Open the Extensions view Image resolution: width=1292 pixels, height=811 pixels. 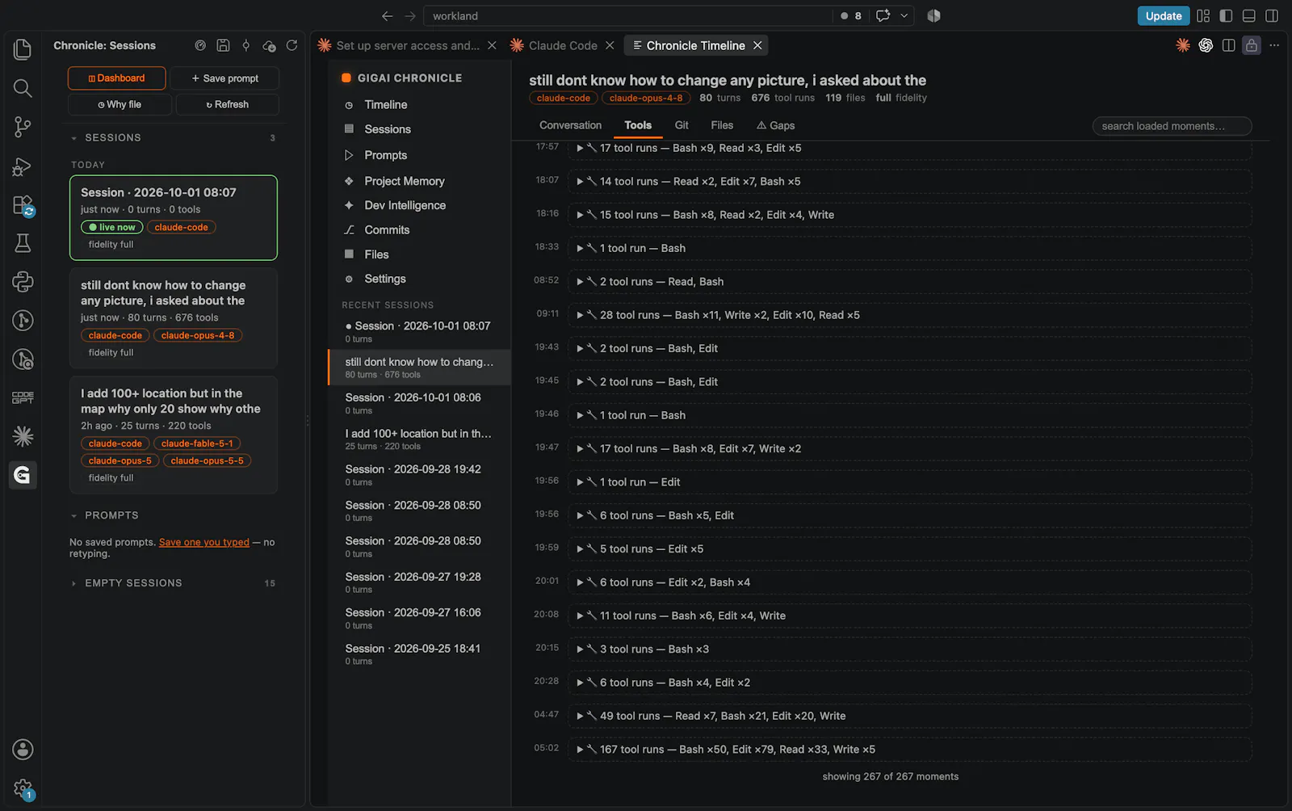(23, 204)
